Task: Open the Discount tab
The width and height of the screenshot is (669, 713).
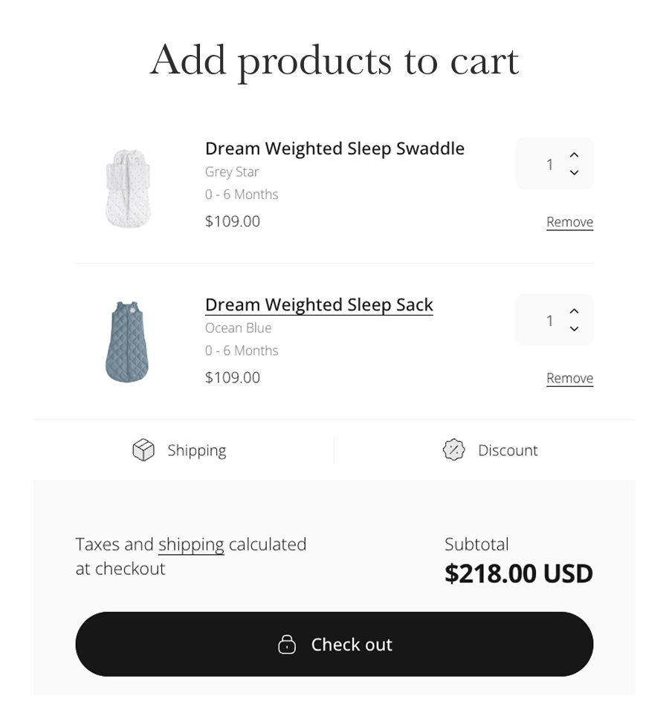Action: 507,450
